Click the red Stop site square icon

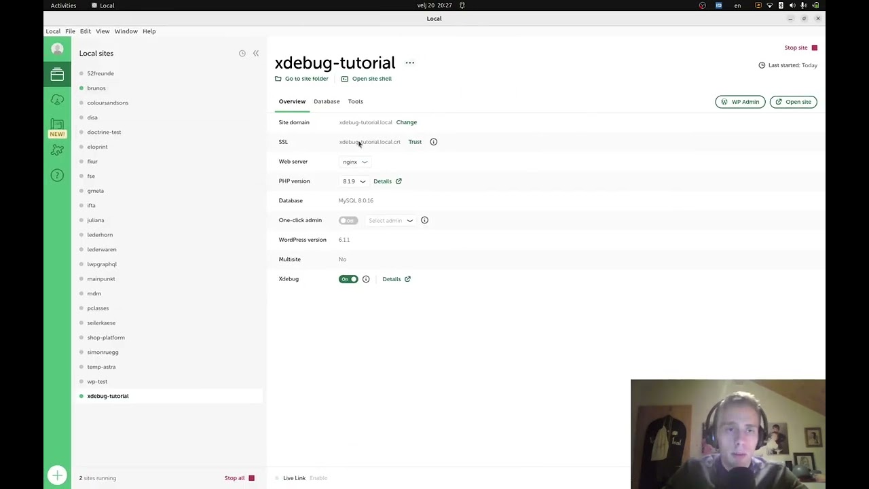click(814, 48)
